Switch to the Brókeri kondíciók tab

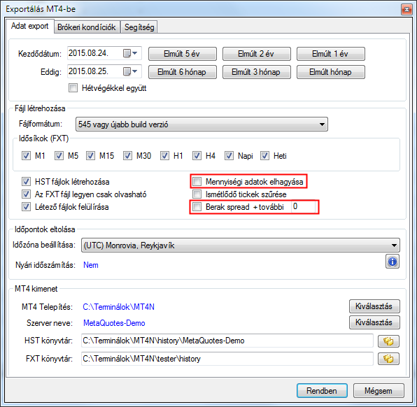click(87, 27)
